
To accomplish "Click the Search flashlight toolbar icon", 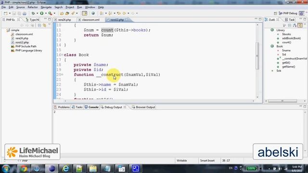I will (x=73, y=13).
